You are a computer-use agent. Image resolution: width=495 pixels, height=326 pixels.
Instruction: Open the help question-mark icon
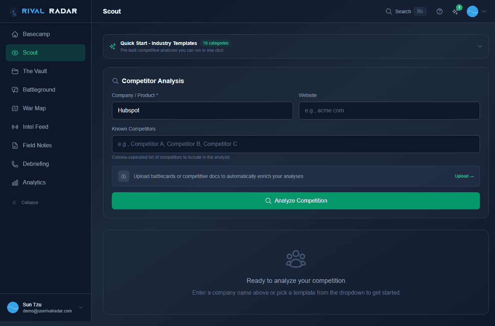[439, 11]
